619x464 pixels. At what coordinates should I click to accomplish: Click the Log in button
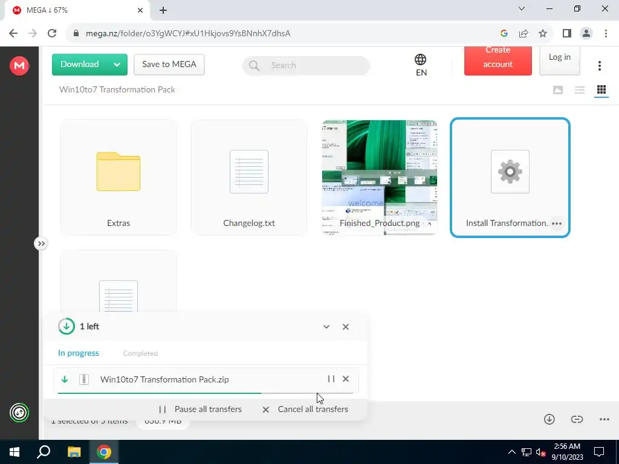click(x=559, y=60)
